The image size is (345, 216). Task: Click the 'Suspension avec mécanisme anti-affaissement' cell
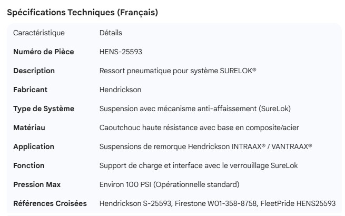click(x=195, y=109)
